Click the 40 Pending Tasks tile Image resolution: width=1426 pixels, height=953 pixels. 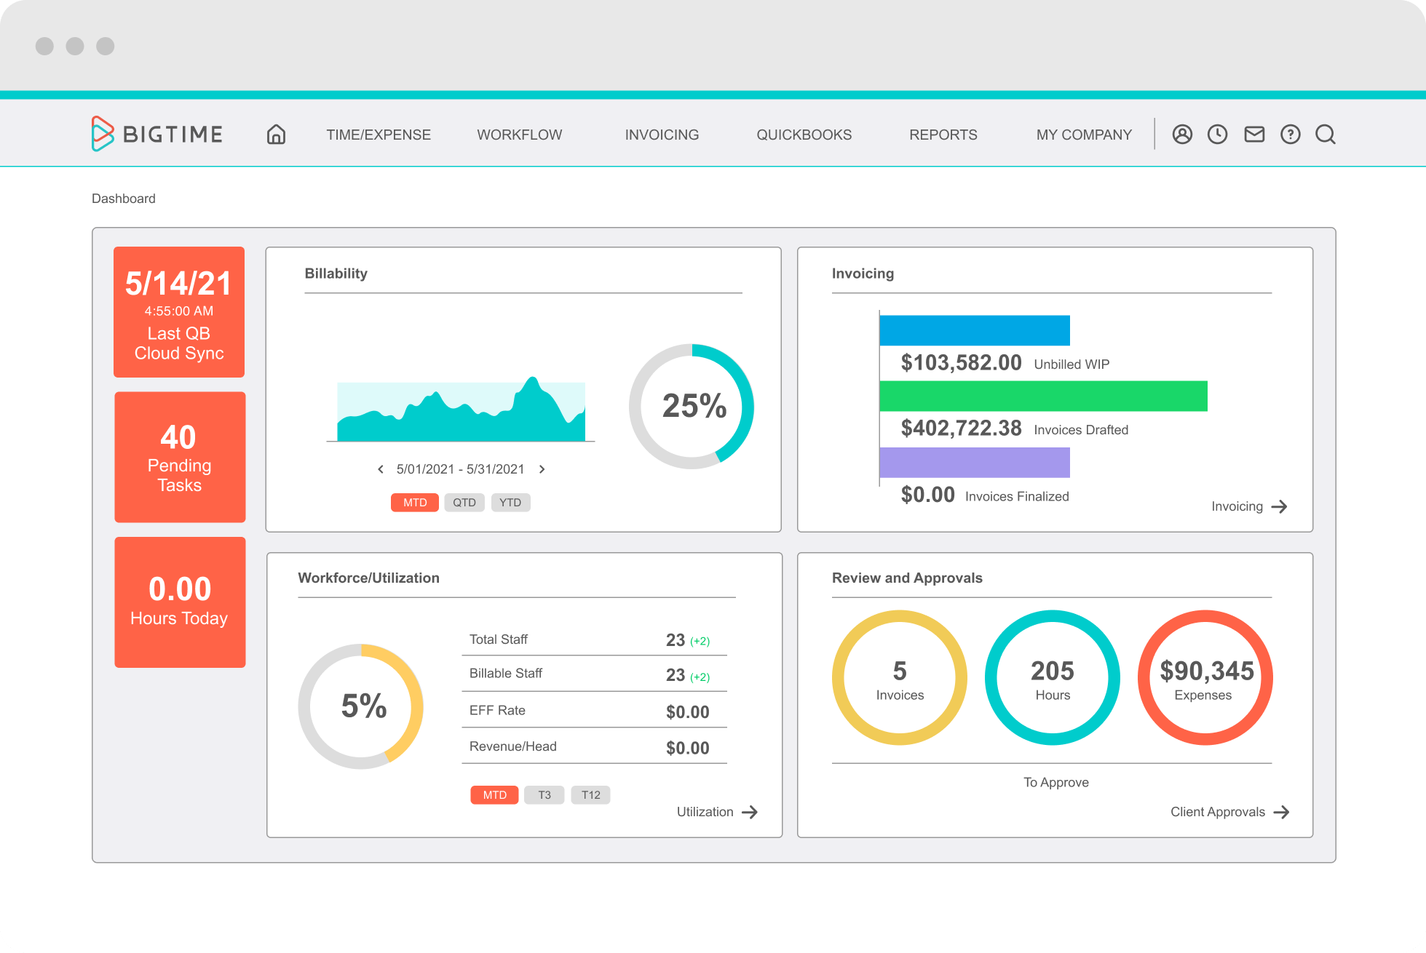[x=179, y=457]
